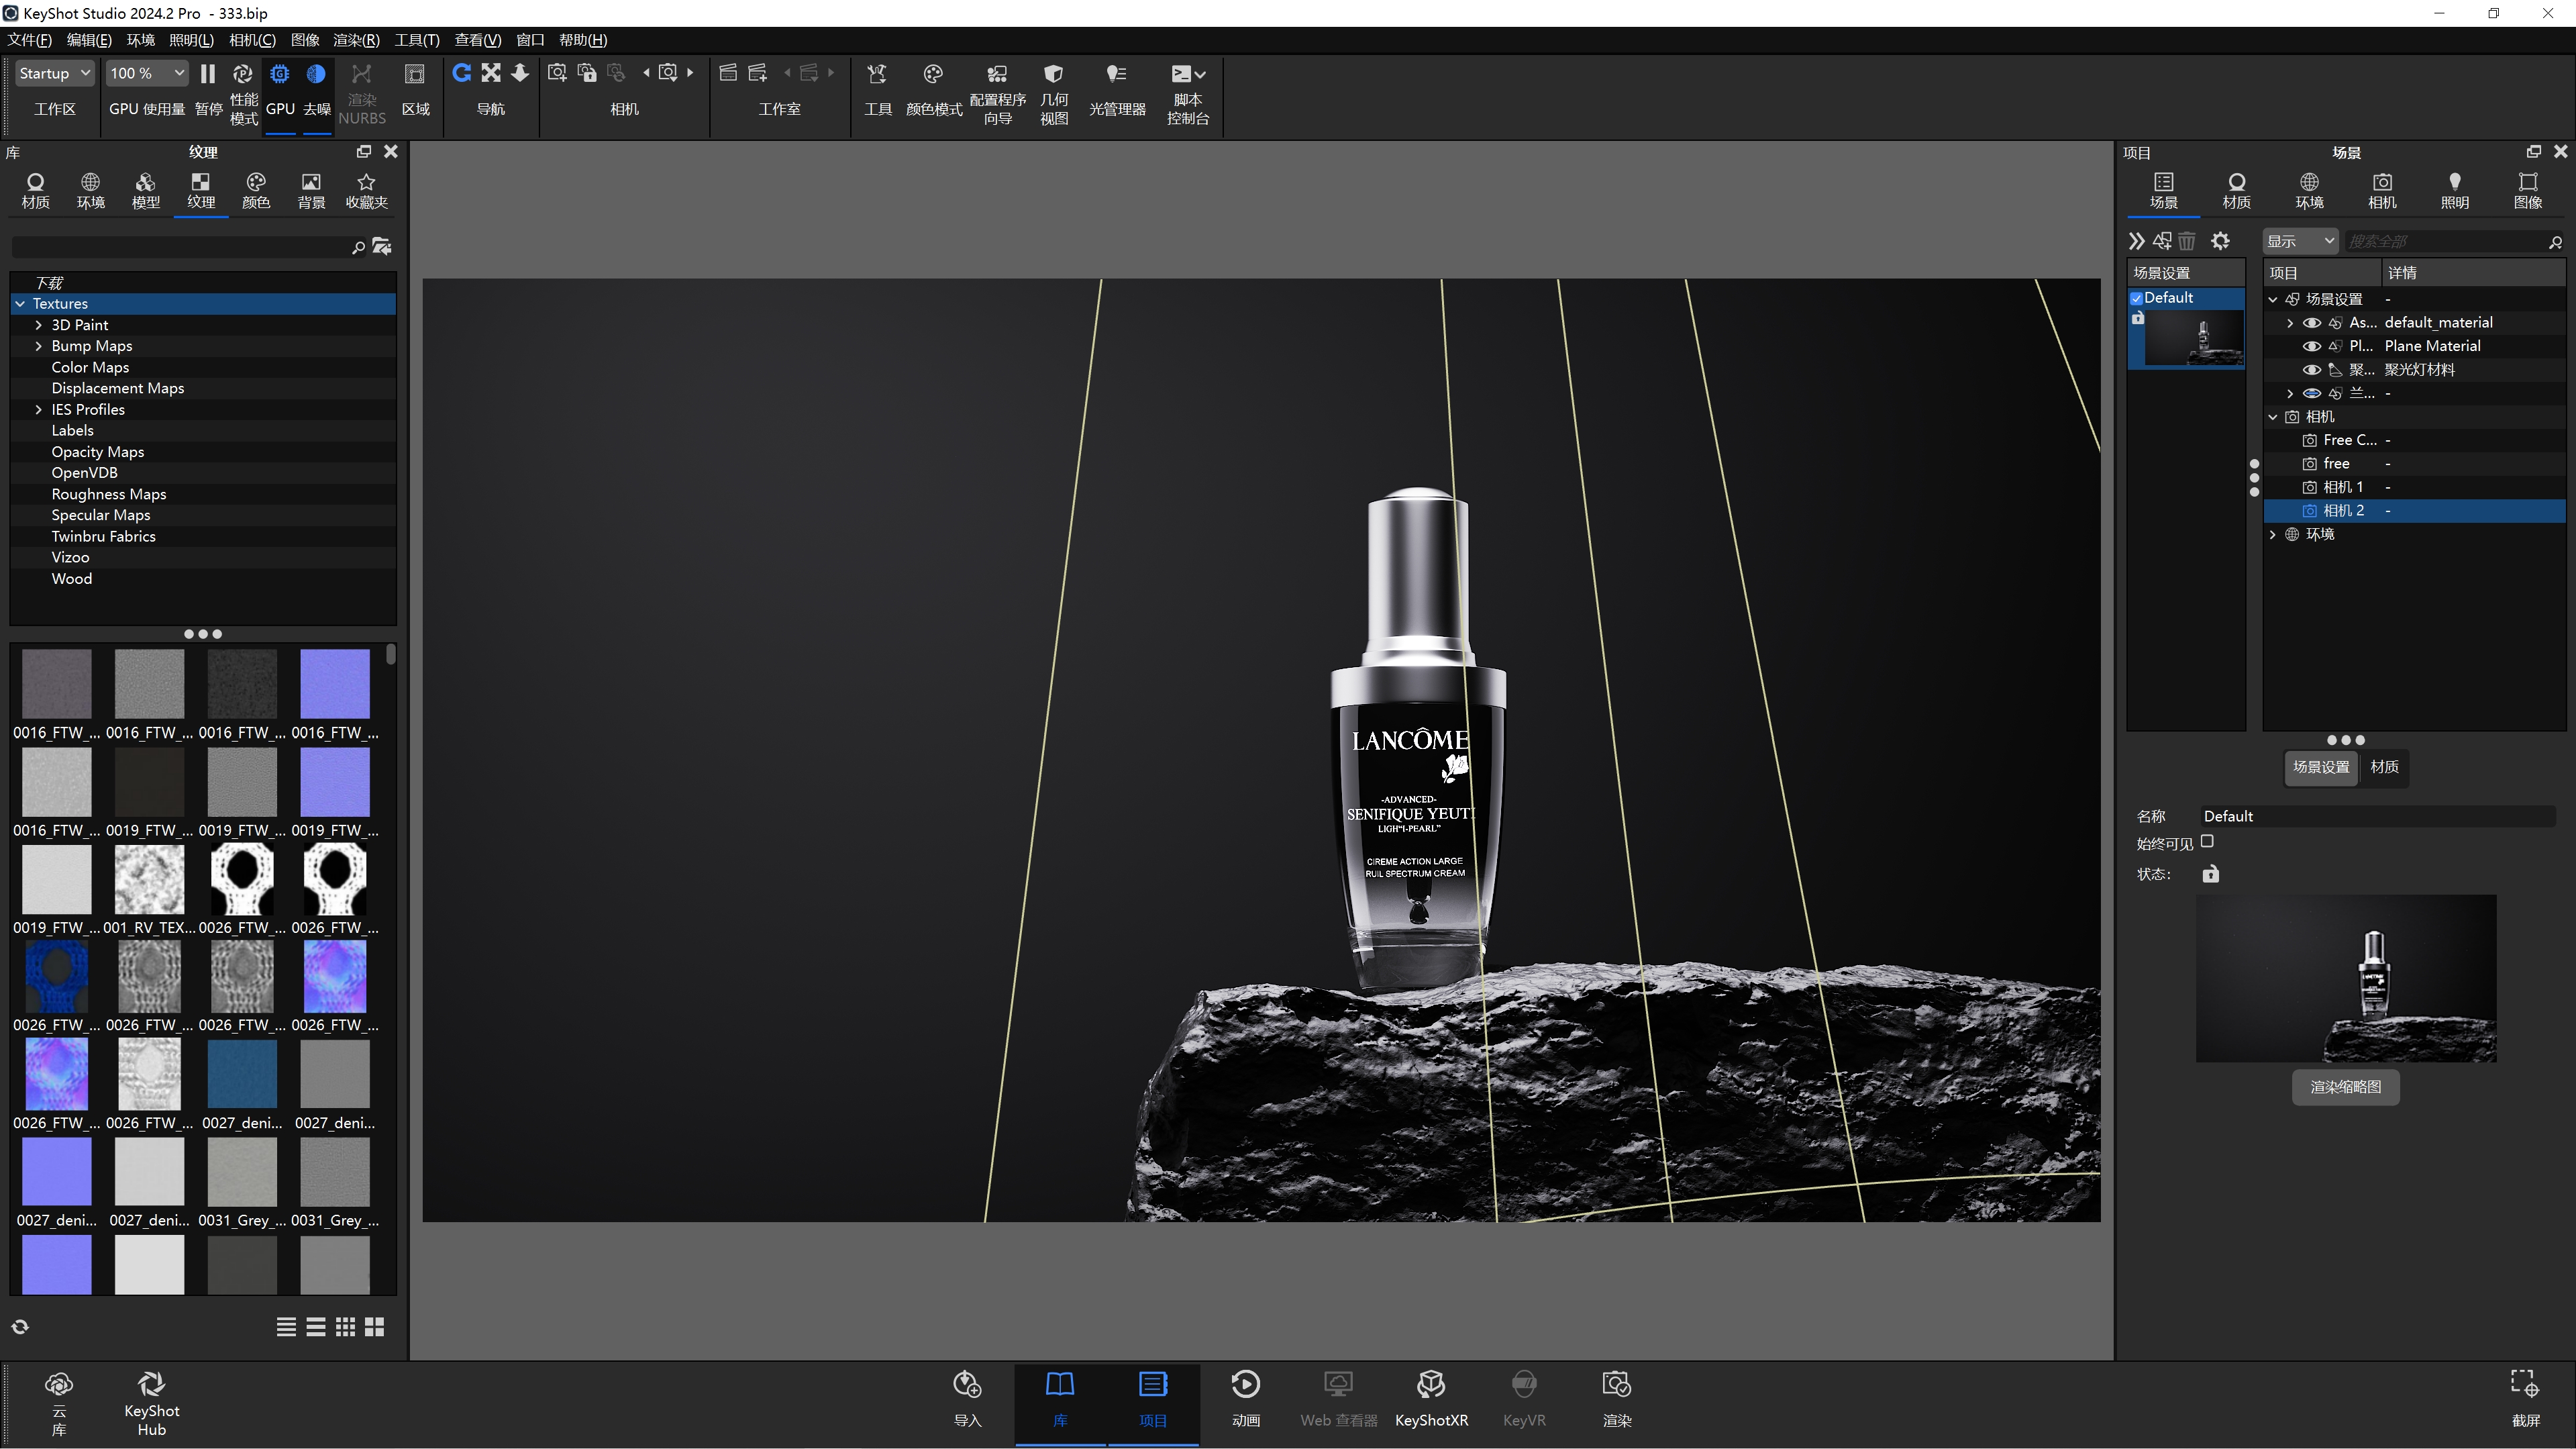2576x1449 pixels.
Task: Open the Tools toolbar icon
Action: [877, 90]
